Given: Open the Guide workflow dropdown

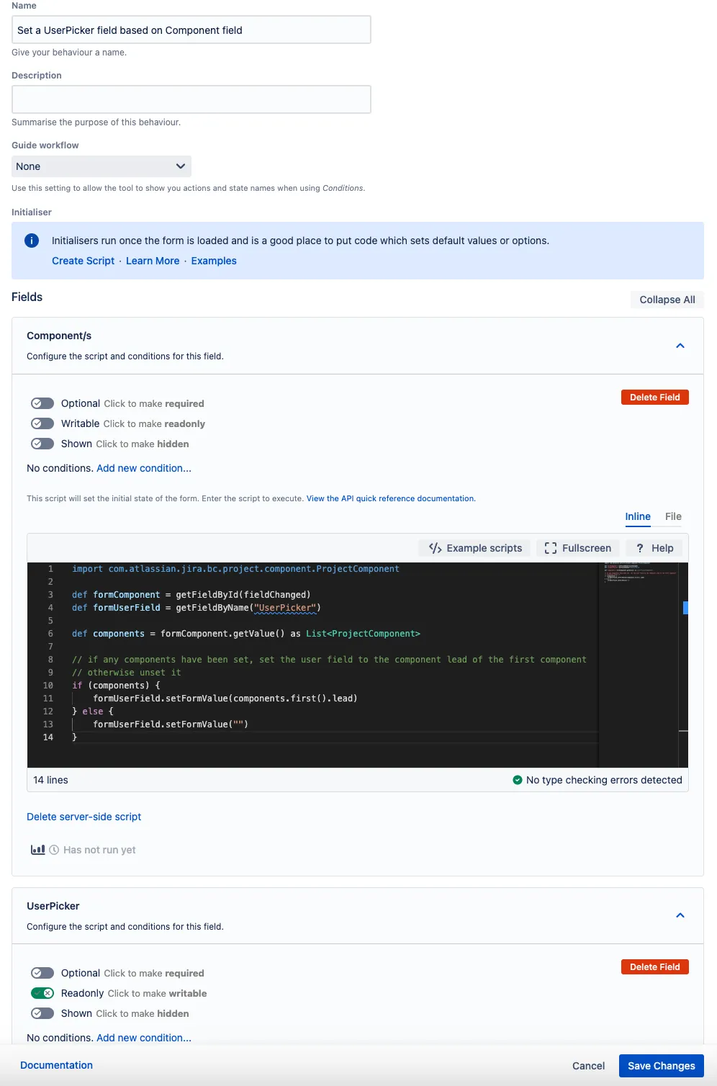Looking at the screenshot, I should pyautogui.click(x=102, y=166).
